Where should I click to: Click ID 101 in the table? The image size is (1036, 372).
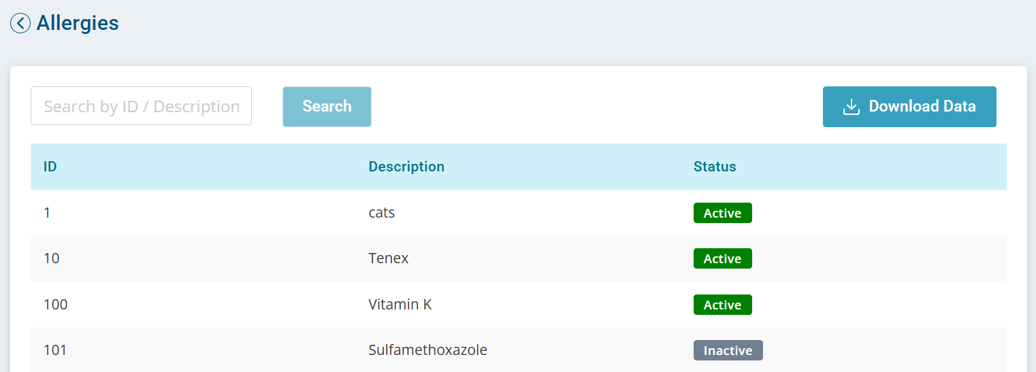click(55, 350)
